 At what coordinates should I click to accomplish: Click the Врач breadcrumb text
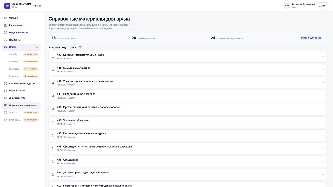coord(38,6)
